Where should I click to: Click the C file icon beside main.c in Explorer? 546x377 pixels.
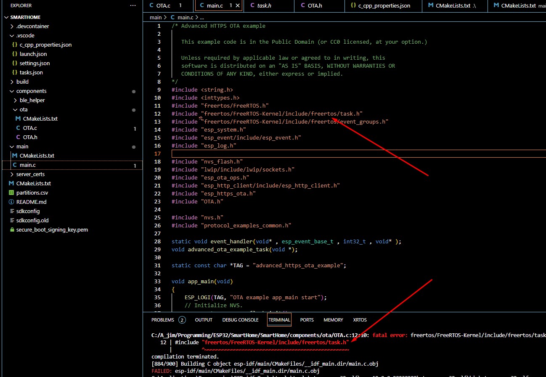[15, 165]
